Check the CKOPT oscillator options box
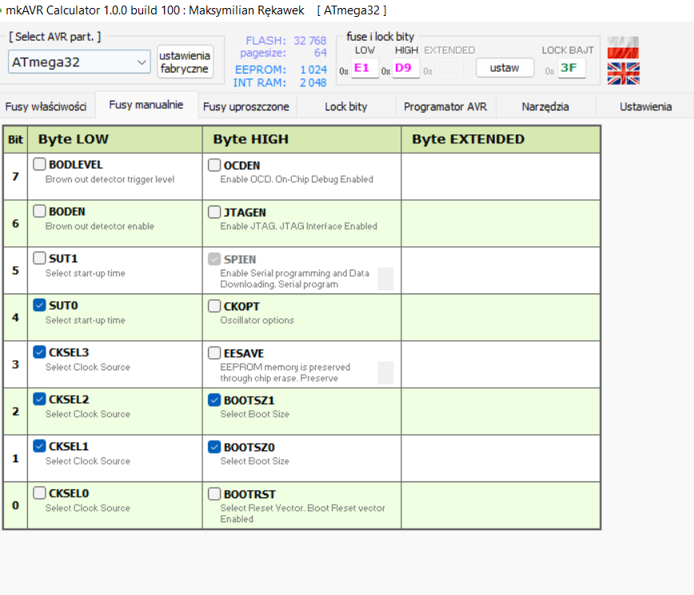This screenshot has height=595, width=694. tap(214, 306)
